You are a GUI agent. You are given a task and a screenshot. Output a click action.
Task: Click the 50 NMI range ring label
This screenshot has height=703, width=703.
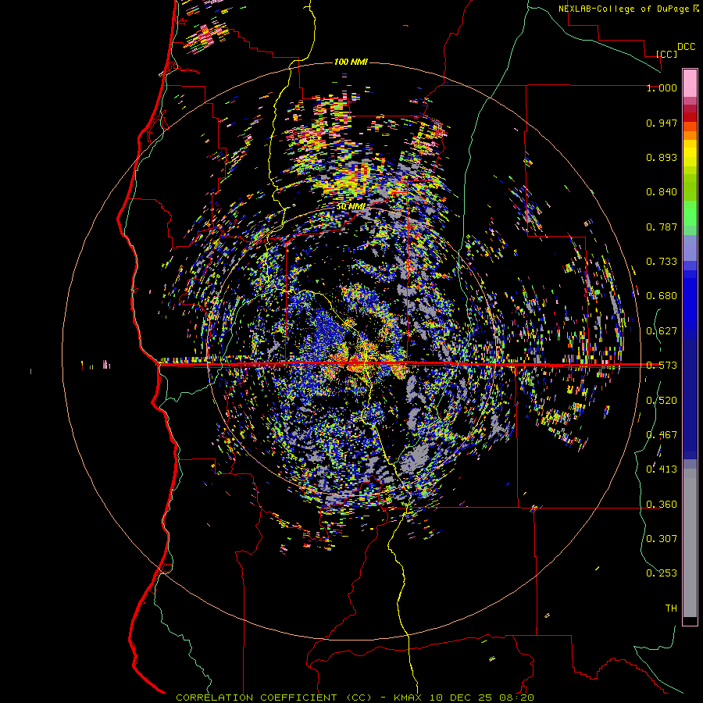coord(351,207)
